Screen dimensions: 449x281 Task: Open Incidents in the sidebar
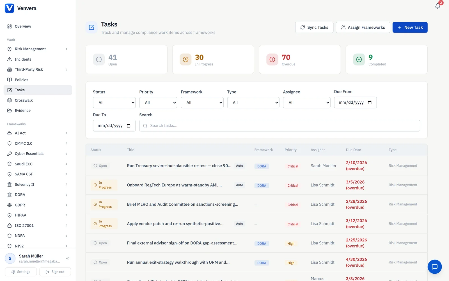pyautogui.click(x=38, y=59)
